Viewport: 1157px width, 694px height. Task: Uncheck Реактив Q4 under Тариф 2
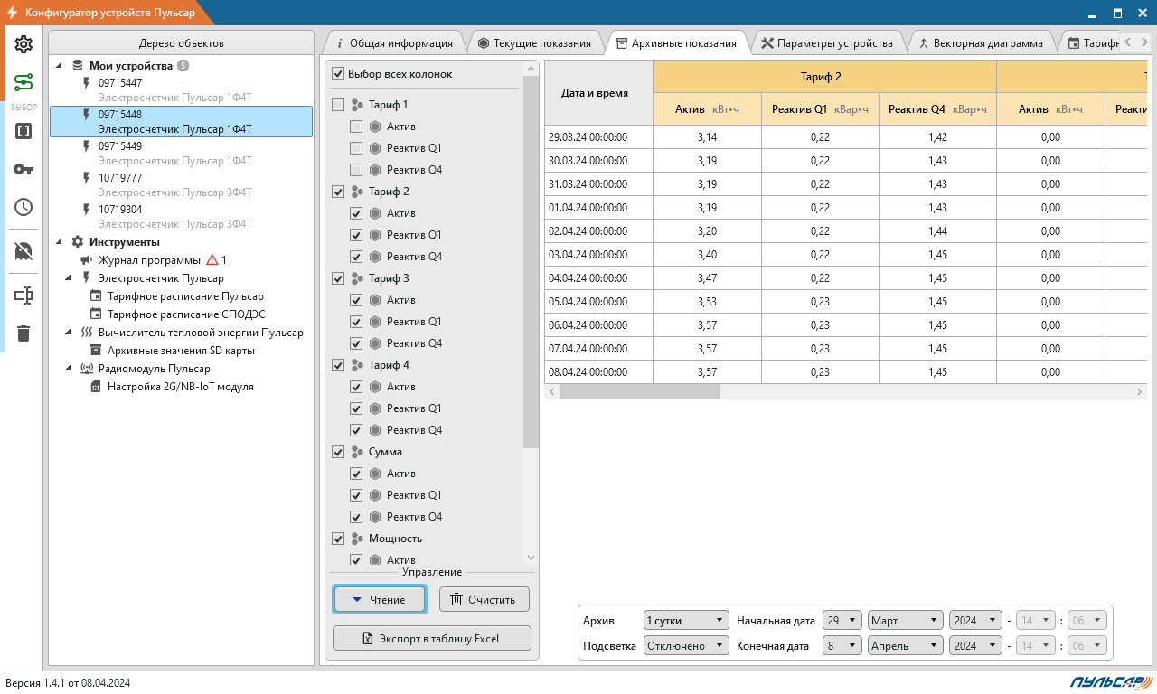pos(356,257)
